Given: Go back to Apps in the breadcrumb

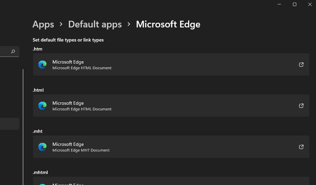Looking at the screenshot, I should click(43, 24).
